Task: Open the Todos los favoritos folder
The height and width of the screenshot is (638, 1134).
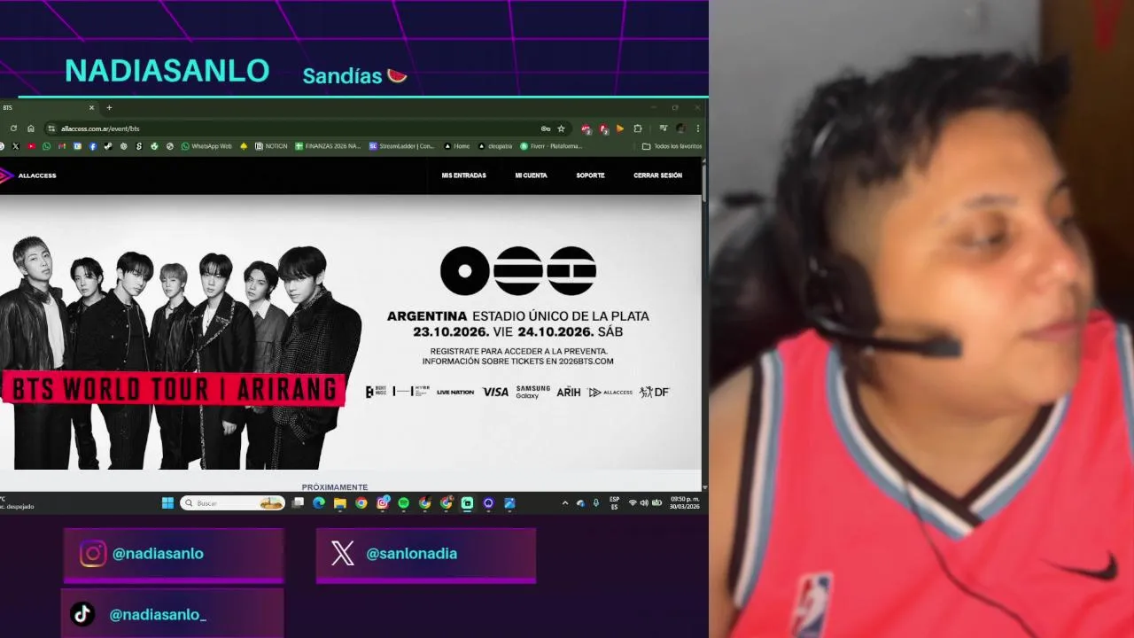Action: [672, 146]
